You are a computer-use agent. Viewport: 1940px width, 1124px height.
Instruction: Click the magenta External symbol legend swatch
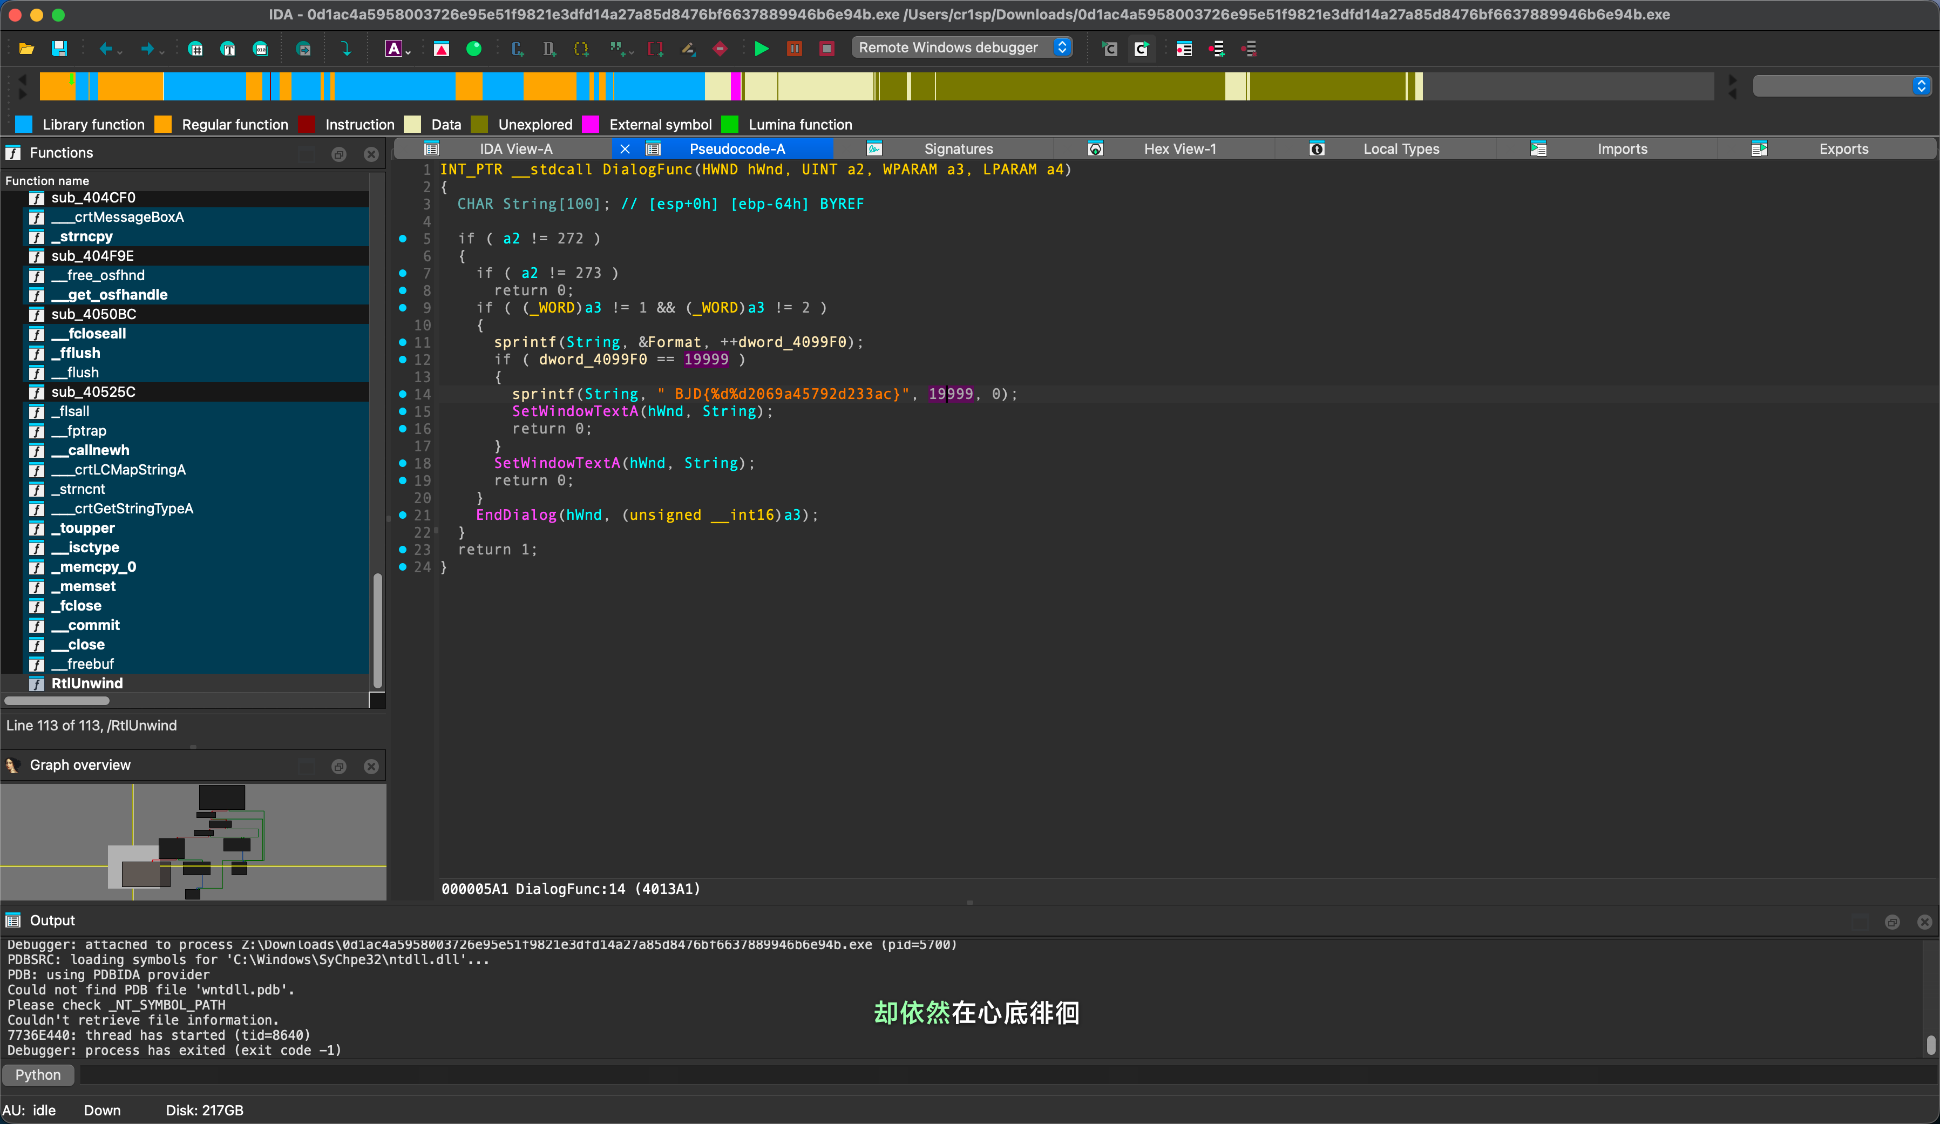pos(591,124)
